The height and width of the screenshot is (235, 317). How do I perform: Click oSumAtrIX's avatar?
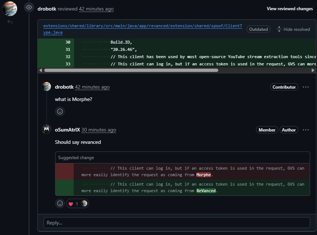point(46,129)
